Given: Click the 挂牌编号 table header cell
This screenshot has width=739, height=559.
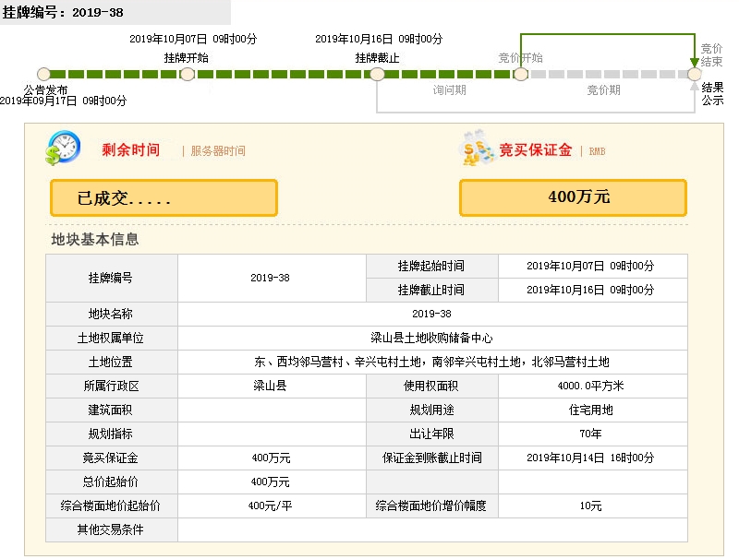Looking at the screenshot, I should (x=112, y=278).
